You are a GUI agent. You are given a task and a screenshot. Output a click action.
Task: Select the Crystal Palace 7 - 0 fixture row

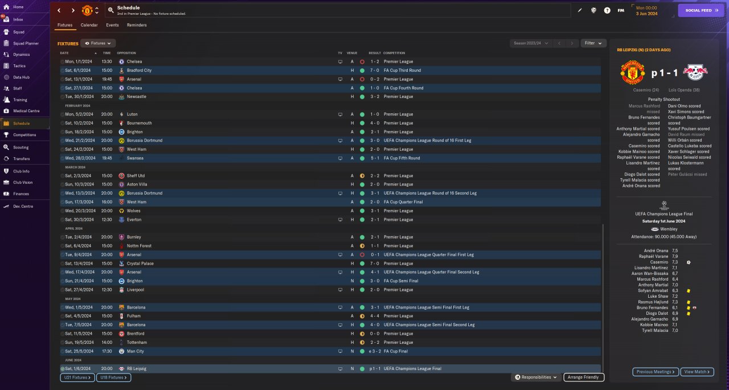coord(330,264)
